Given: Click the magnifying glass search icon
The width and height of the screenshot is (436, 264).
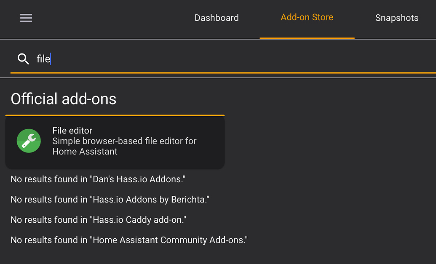Looking at the screenshot, I should [x=23, y=59].
